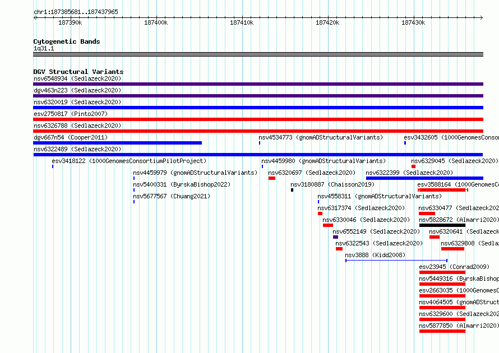The height and width of the screenshot is (353, 499).
Task: Select the nsv6552149 purple variant bar
Action: 335,237
